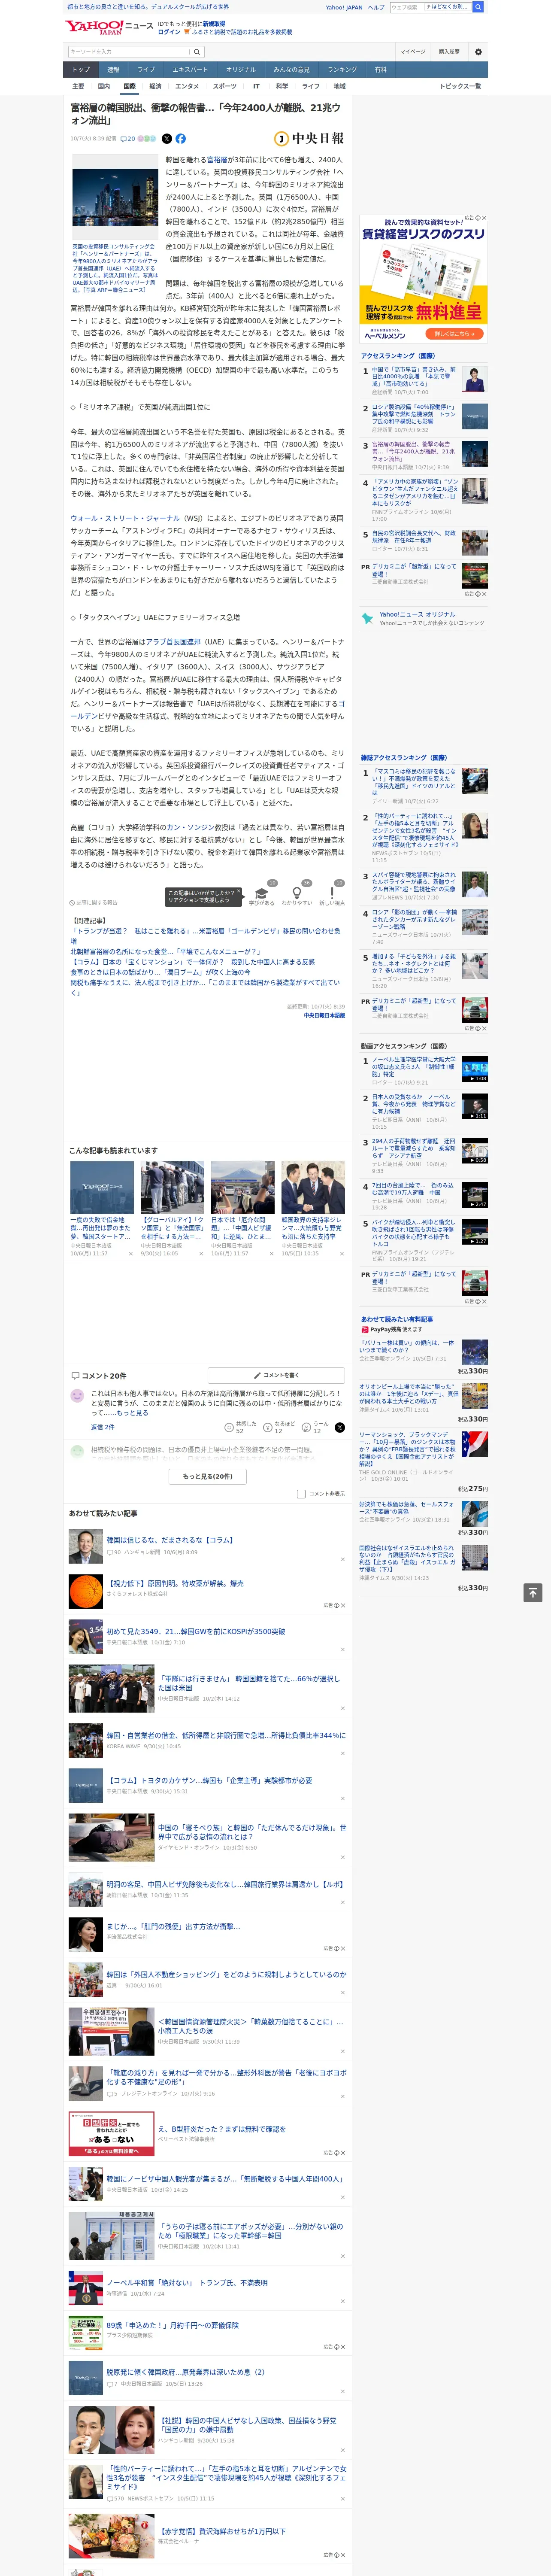This screenshot has height=2576, width=551.
Task: React with 新しい視点 exclamation icon
Action: pyautogui.click(x=332, y=892)
